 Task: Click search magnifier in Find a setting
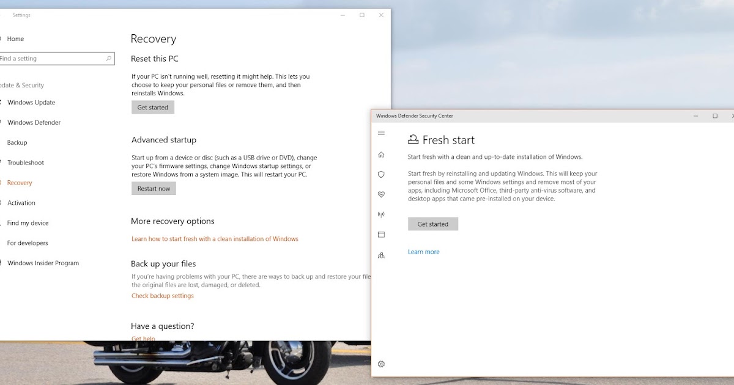pyautogui.click(x=109, y=59)
